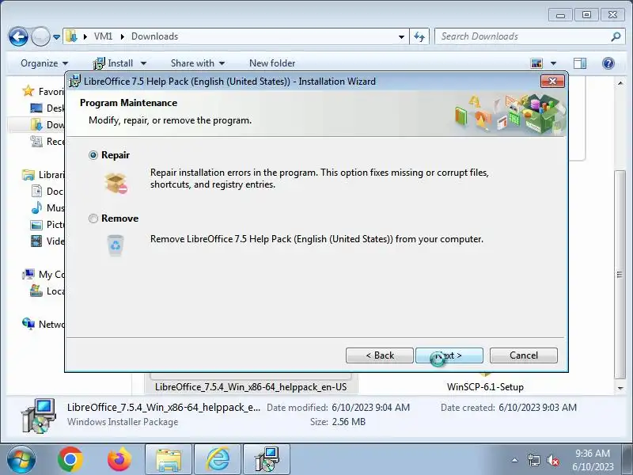
Task: Close the Installation Wizard dialog
Action: tap(552, 82)
